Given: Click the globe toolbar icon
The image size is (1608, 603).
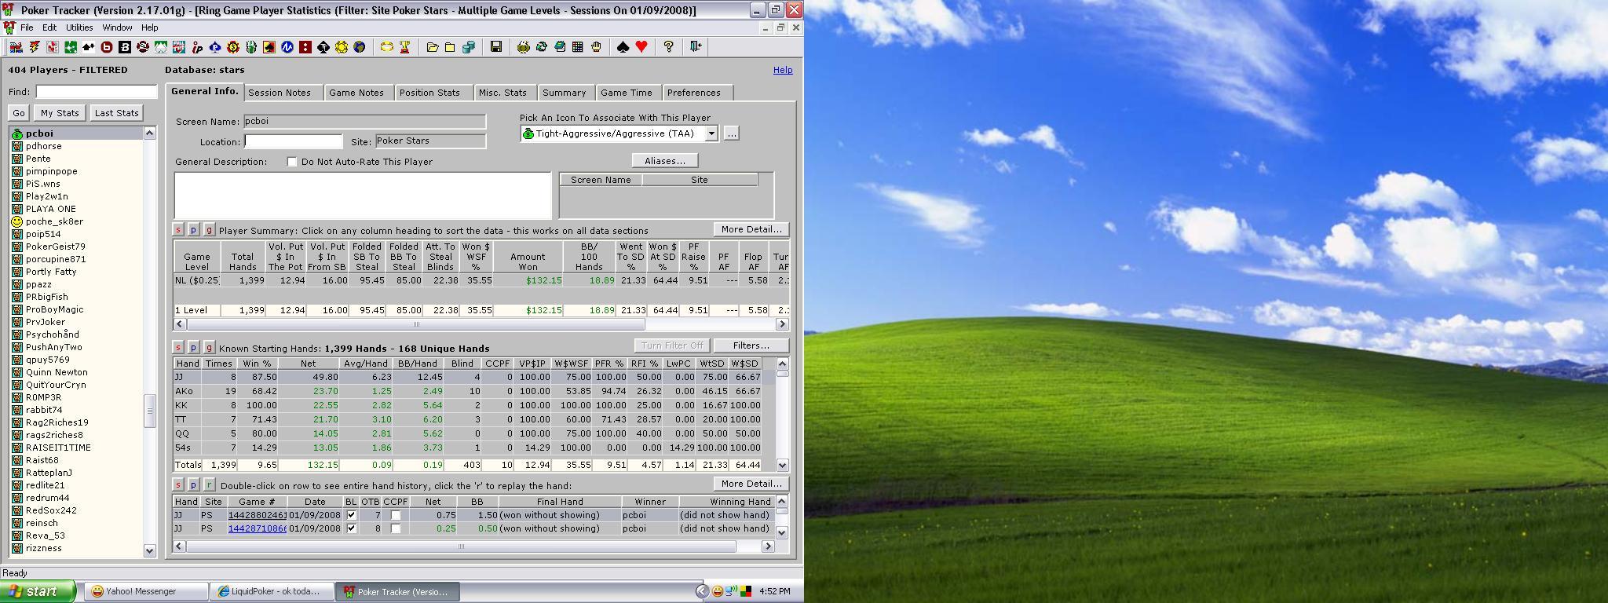Looking at the screenshot, I should (359, 47).
